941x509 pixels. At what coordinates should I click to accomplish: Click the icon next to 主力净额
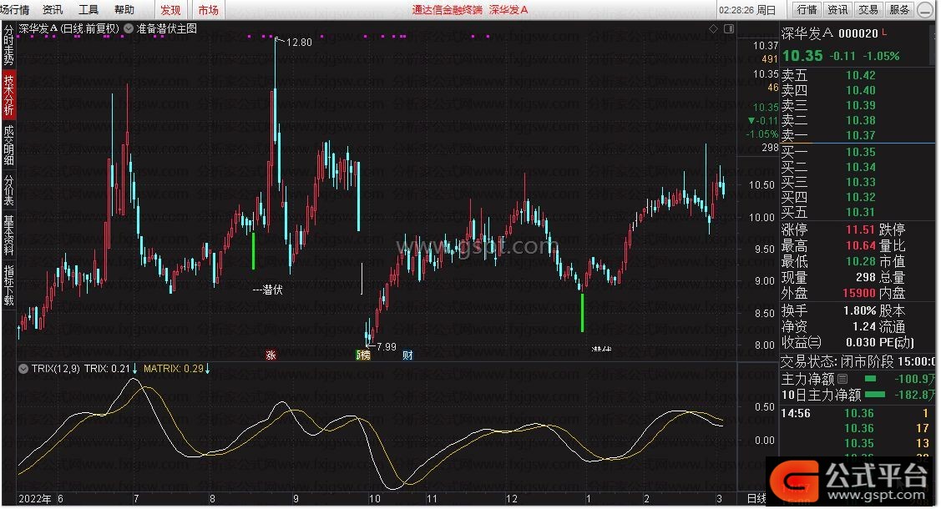pyautogui.click(x=842, y=379)
